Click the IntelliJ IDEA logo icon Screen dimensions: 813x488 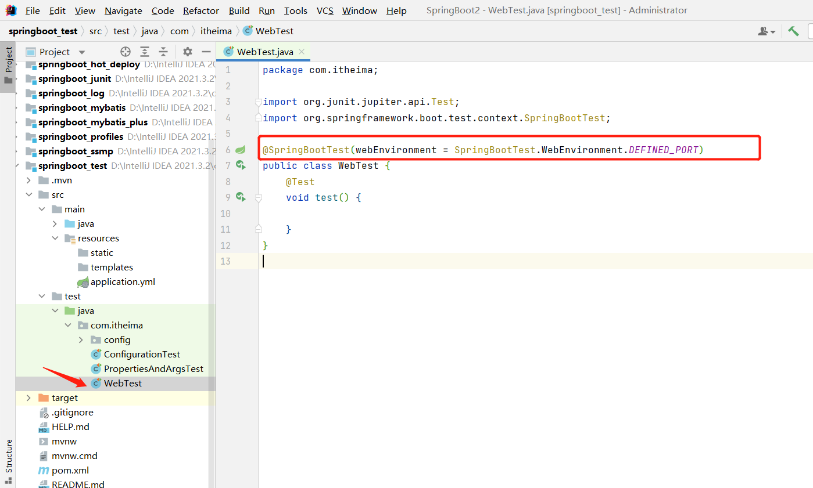(11, 10)
